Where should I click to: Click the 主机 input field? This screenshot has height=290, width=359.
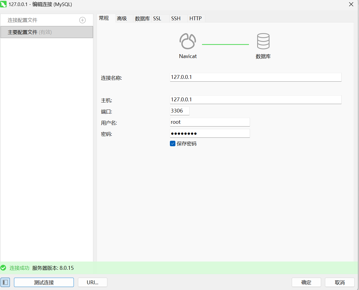256,100
